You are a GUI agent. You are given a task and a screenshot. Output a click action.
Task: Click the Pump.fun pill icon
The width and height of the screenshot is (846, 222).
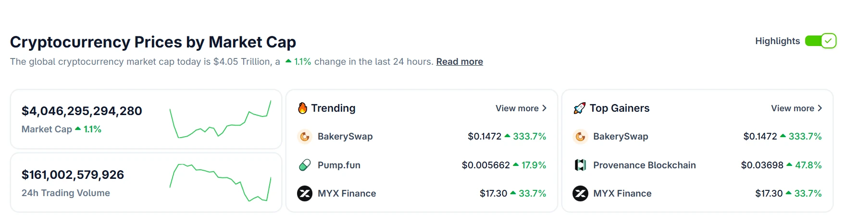click(305, 165)
